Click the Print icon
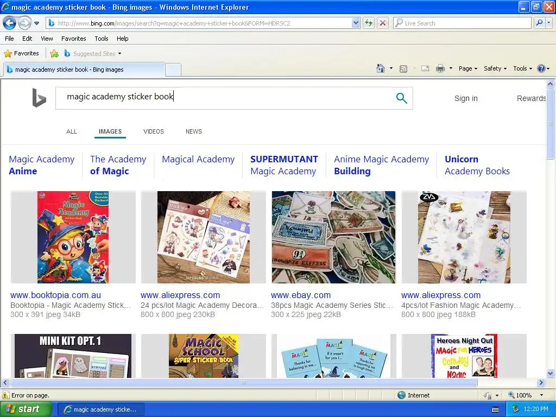 [440, 68]
